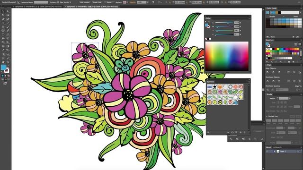Select the Rectangle tool

click(3, 27)
